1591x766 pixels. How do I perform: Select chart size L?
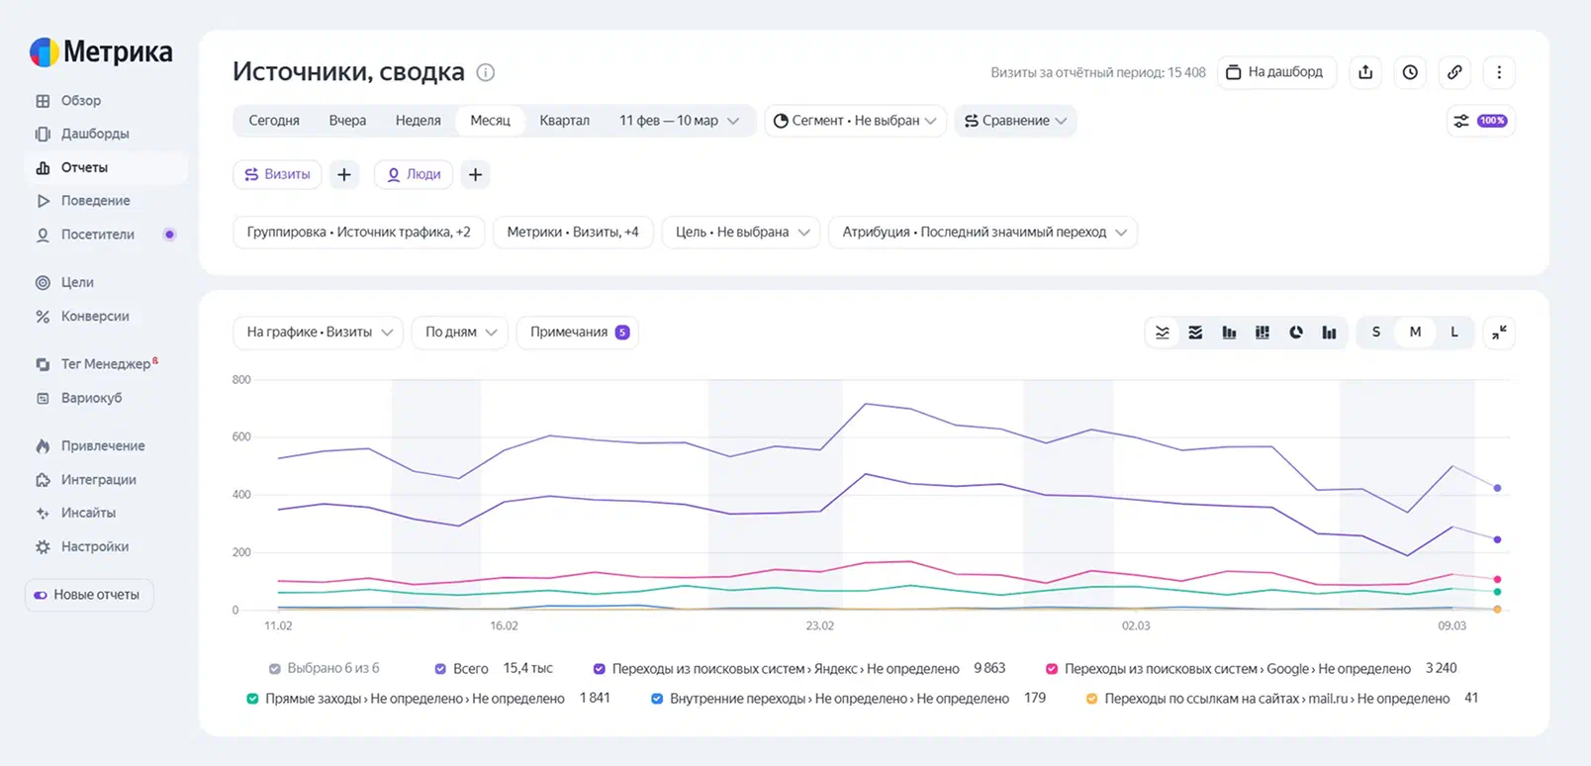1454,333
